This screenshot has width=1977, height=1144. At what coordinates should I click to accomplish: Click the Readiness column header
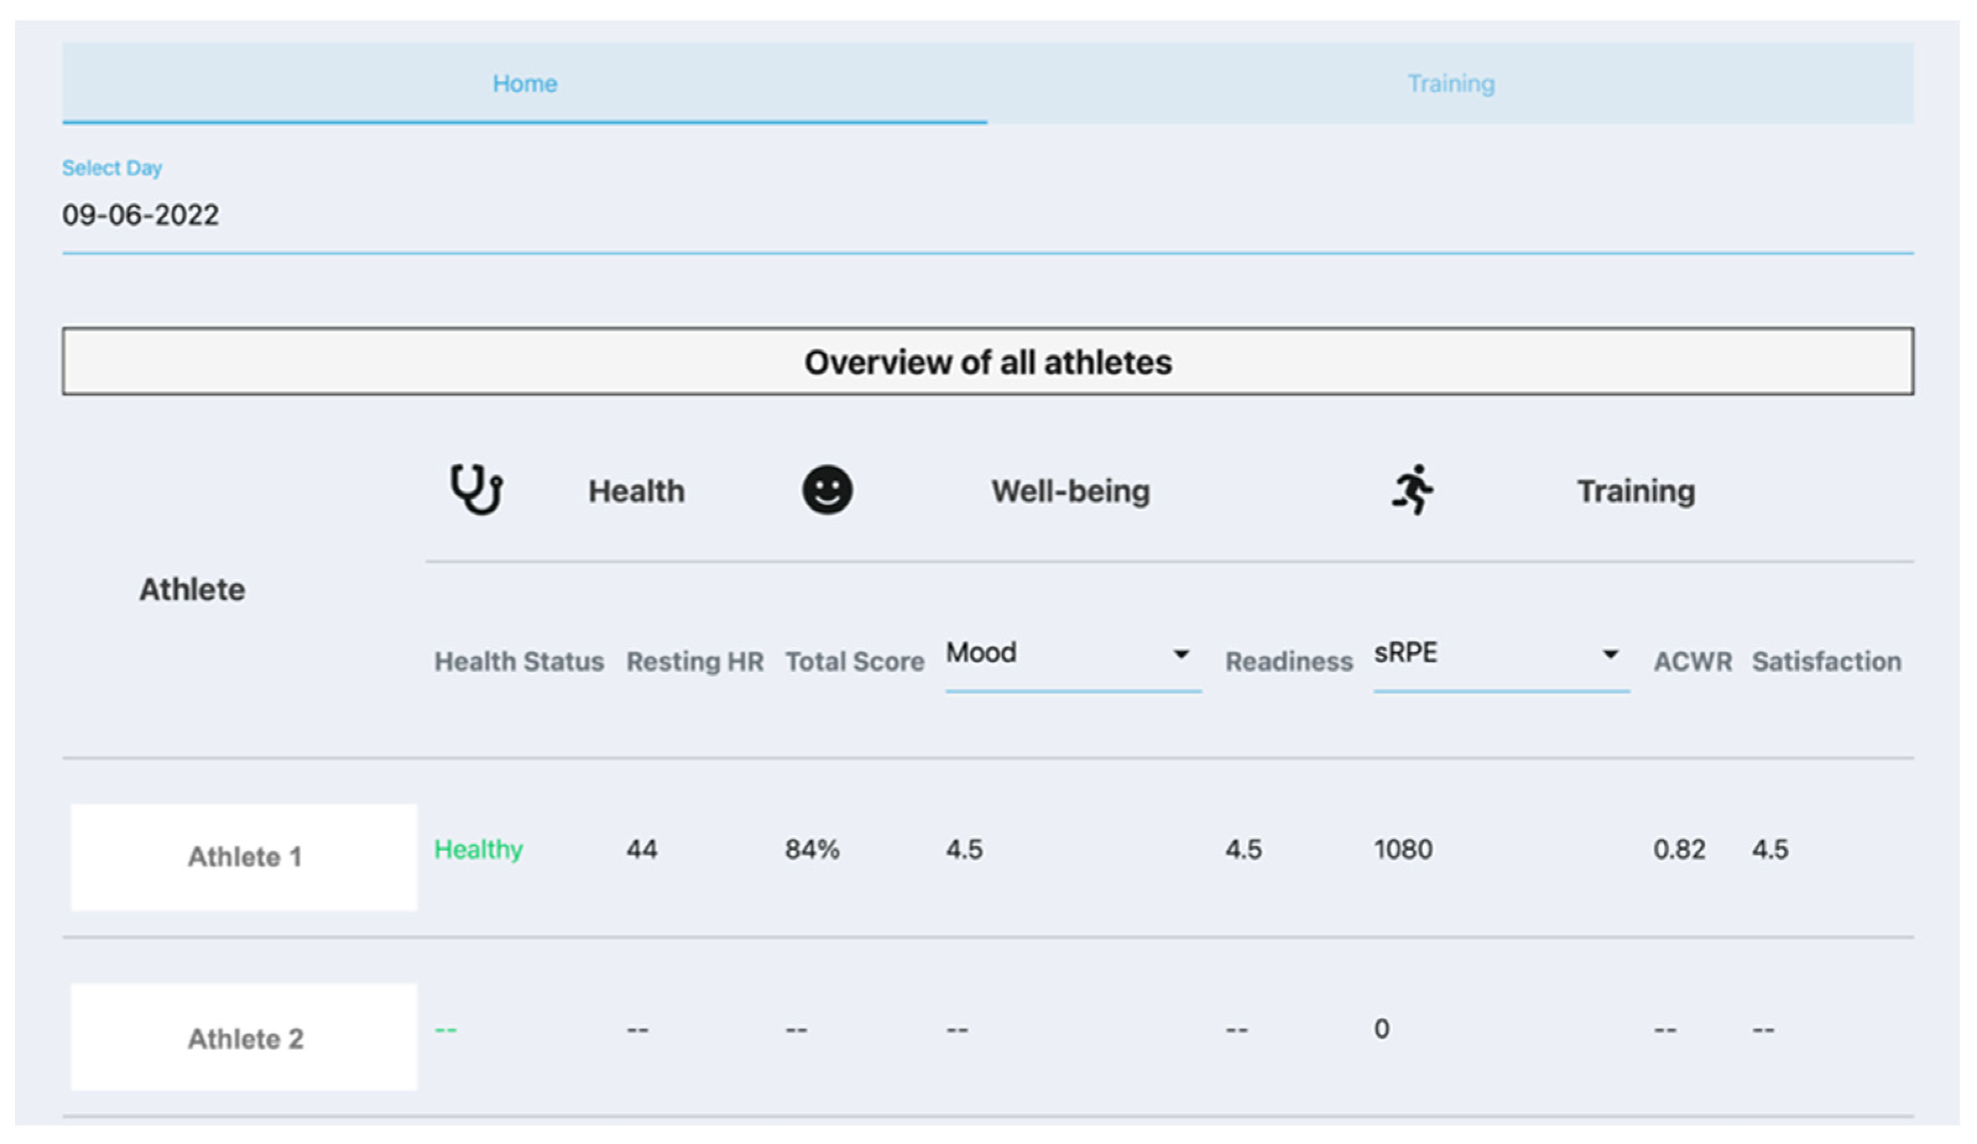pos(1289,662)
